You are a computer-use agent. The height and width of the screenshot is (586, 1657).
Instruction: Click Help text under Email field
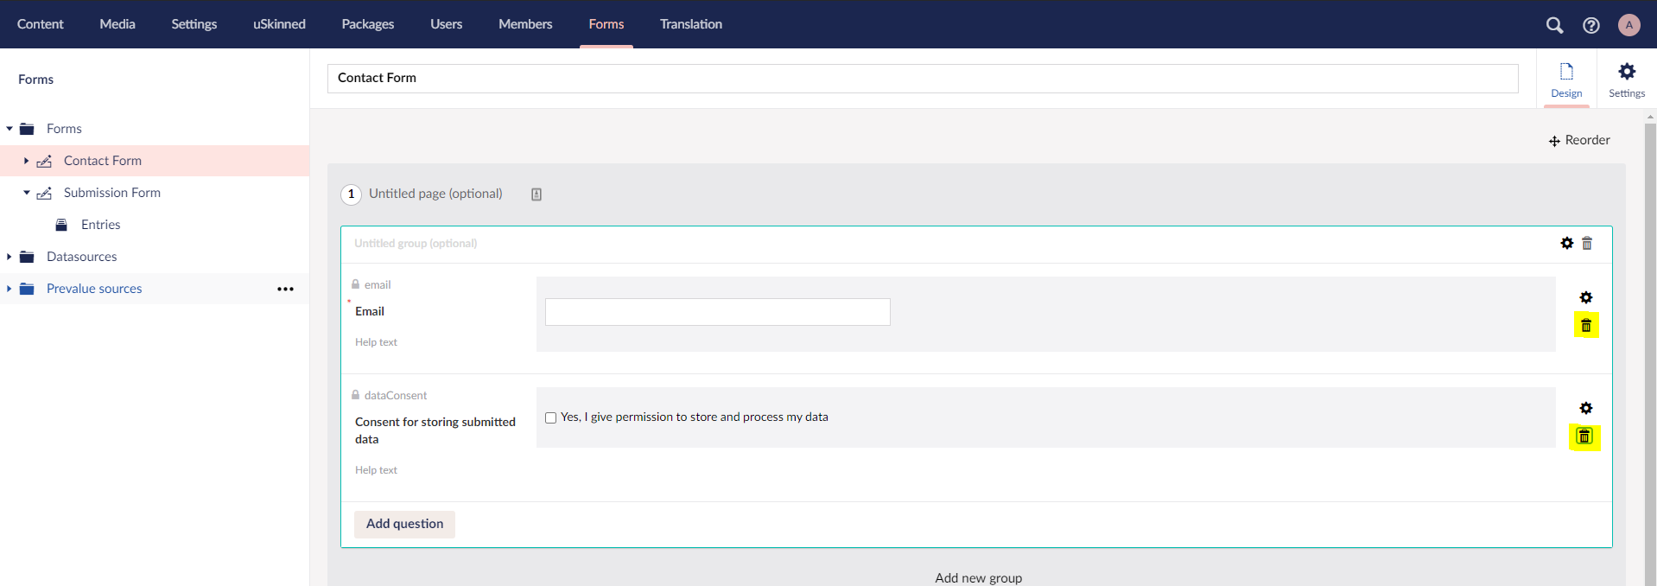point(376,342)
